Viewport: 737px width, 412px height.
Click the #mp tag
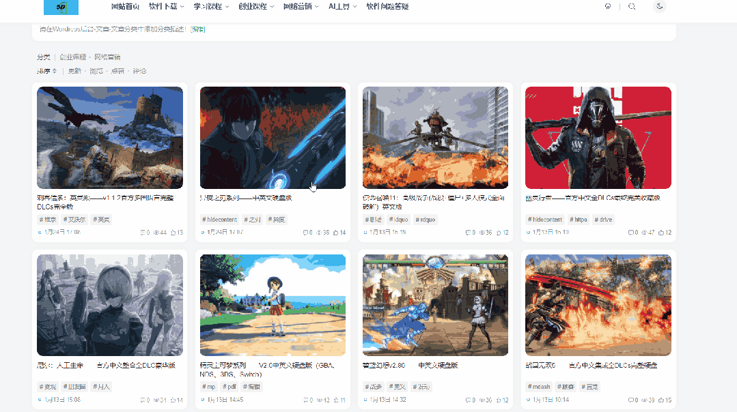209,387
